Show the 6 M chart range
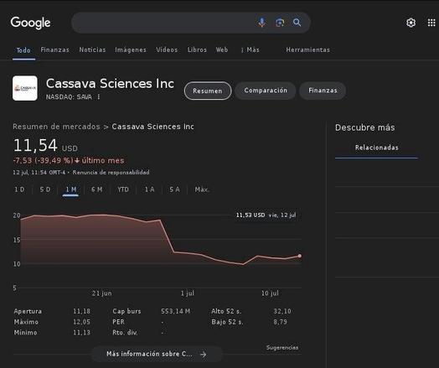439x368 pixels. point(96,189)
